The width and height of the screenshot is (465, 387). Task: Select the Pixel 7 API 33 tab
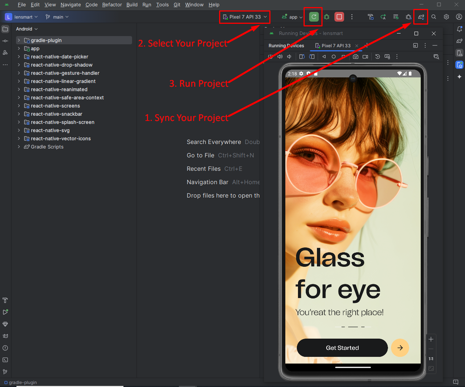coord(336,45)
